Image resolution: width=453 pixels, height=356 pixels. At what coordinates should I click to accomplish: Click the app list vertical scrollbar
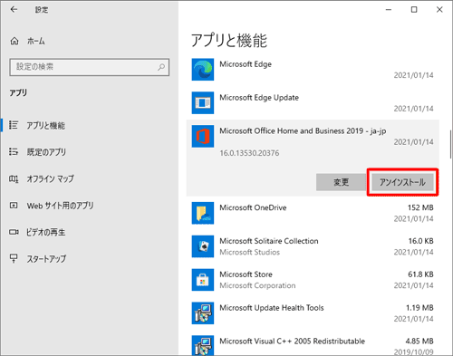click(x=451, y=144)
